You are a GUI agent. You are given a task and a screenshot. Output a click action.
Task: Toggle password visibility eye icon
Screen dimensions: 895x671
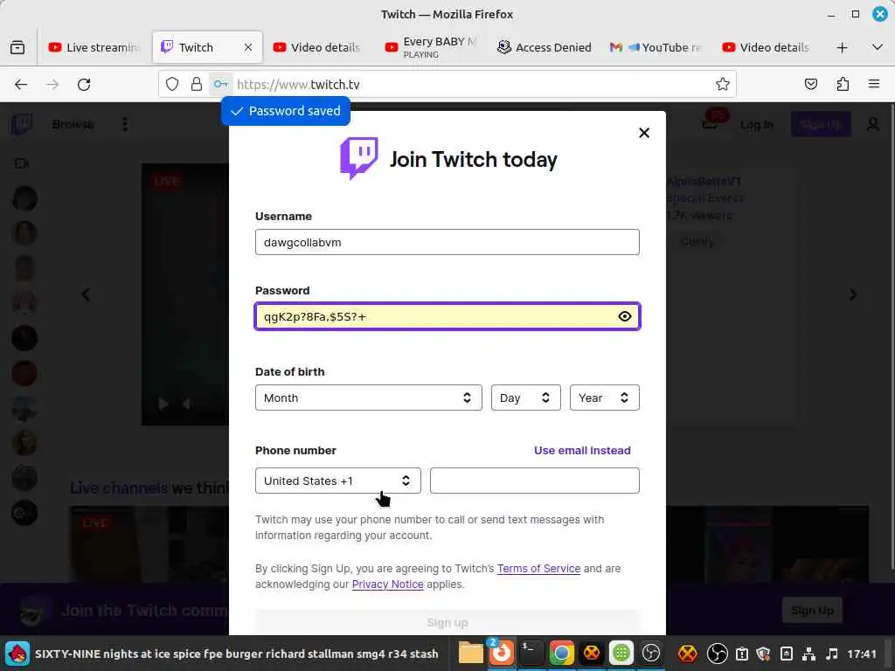[x=624, y=316]
